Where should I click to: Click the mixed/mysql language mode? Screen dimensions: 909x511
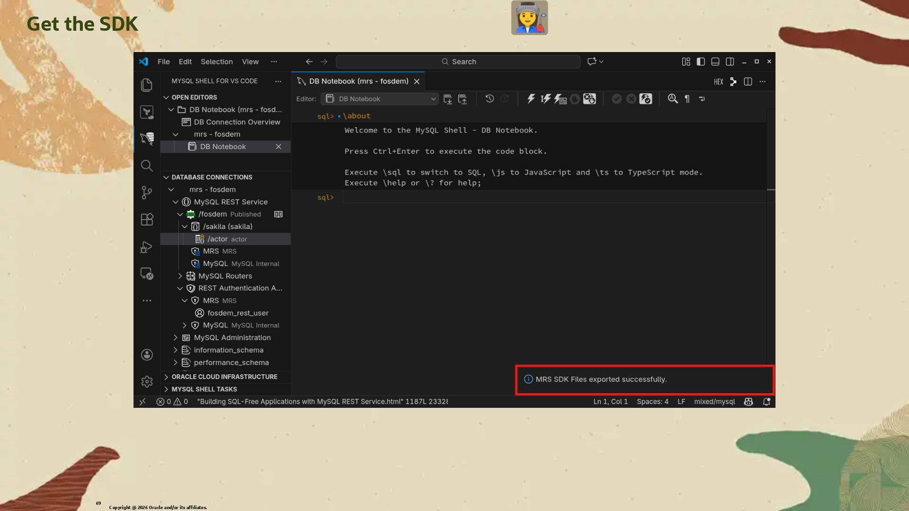tap(714, 402)
